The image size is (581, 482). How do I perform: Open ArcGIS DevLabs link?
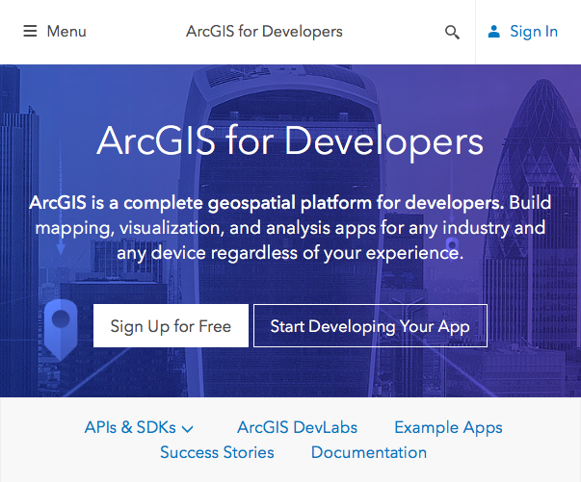click(297, 427)
